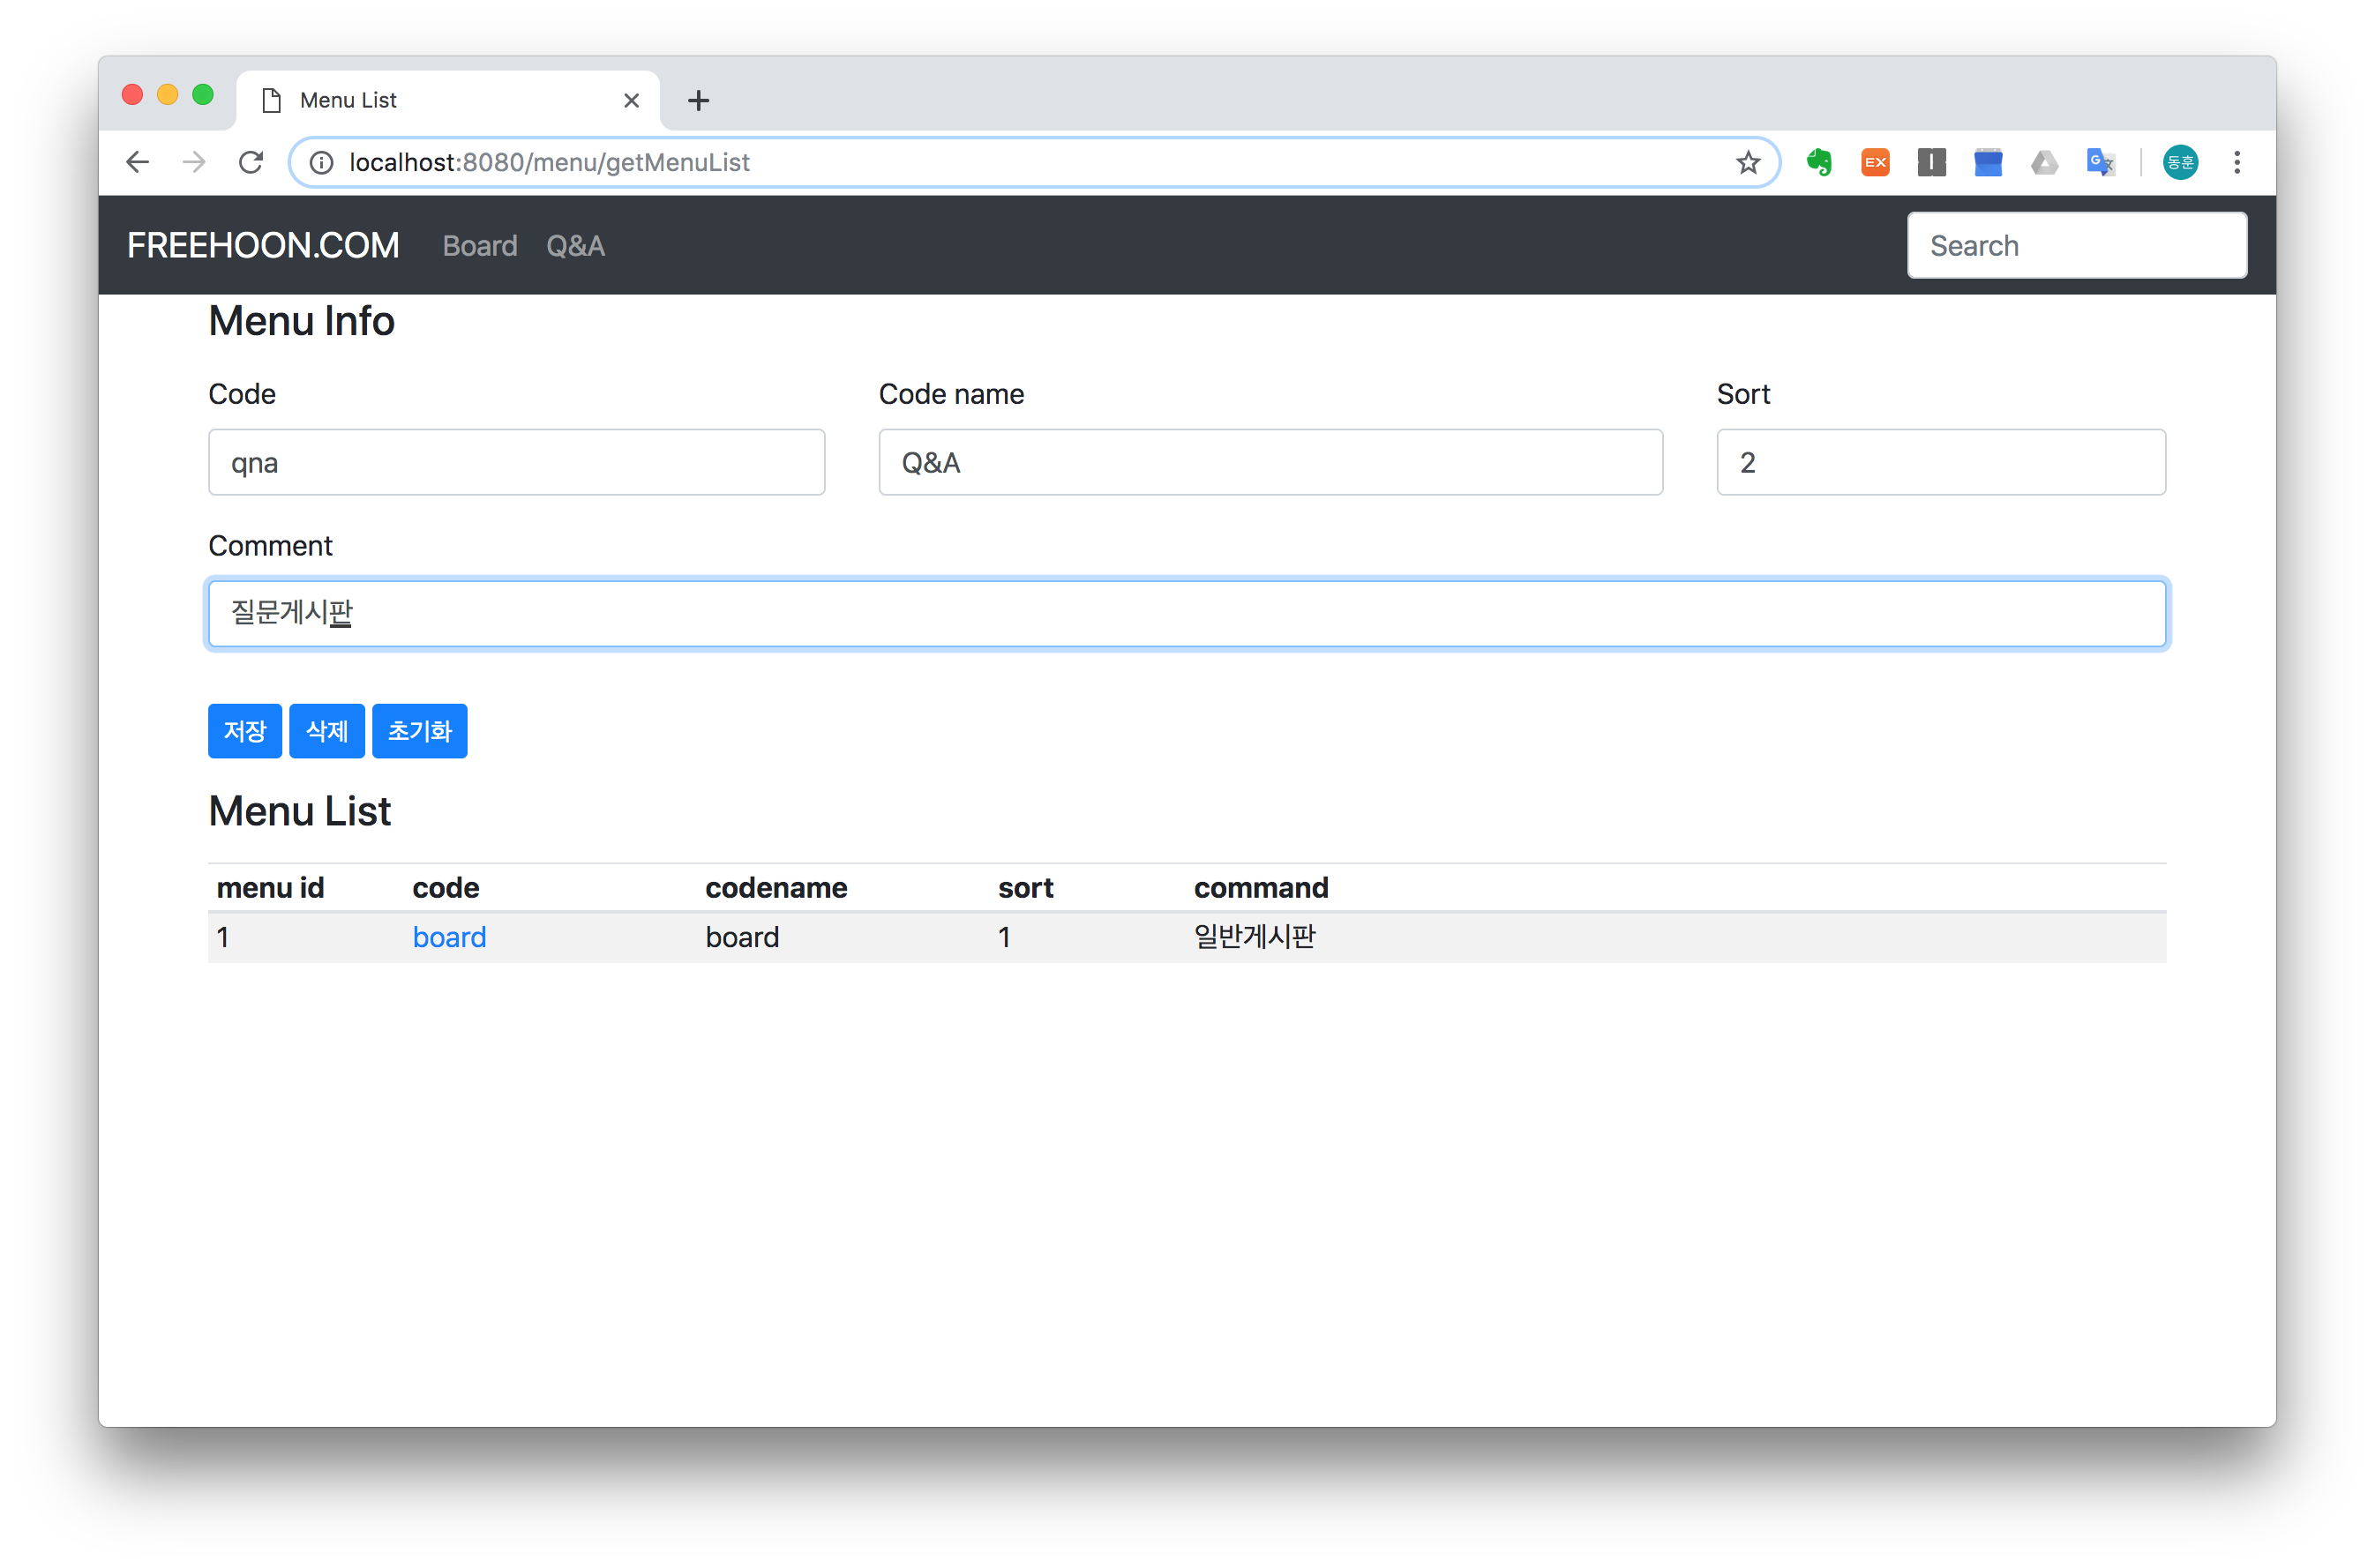Click the FREEHOON.COM brand link

pyautogui.click(x=263, y=246)
